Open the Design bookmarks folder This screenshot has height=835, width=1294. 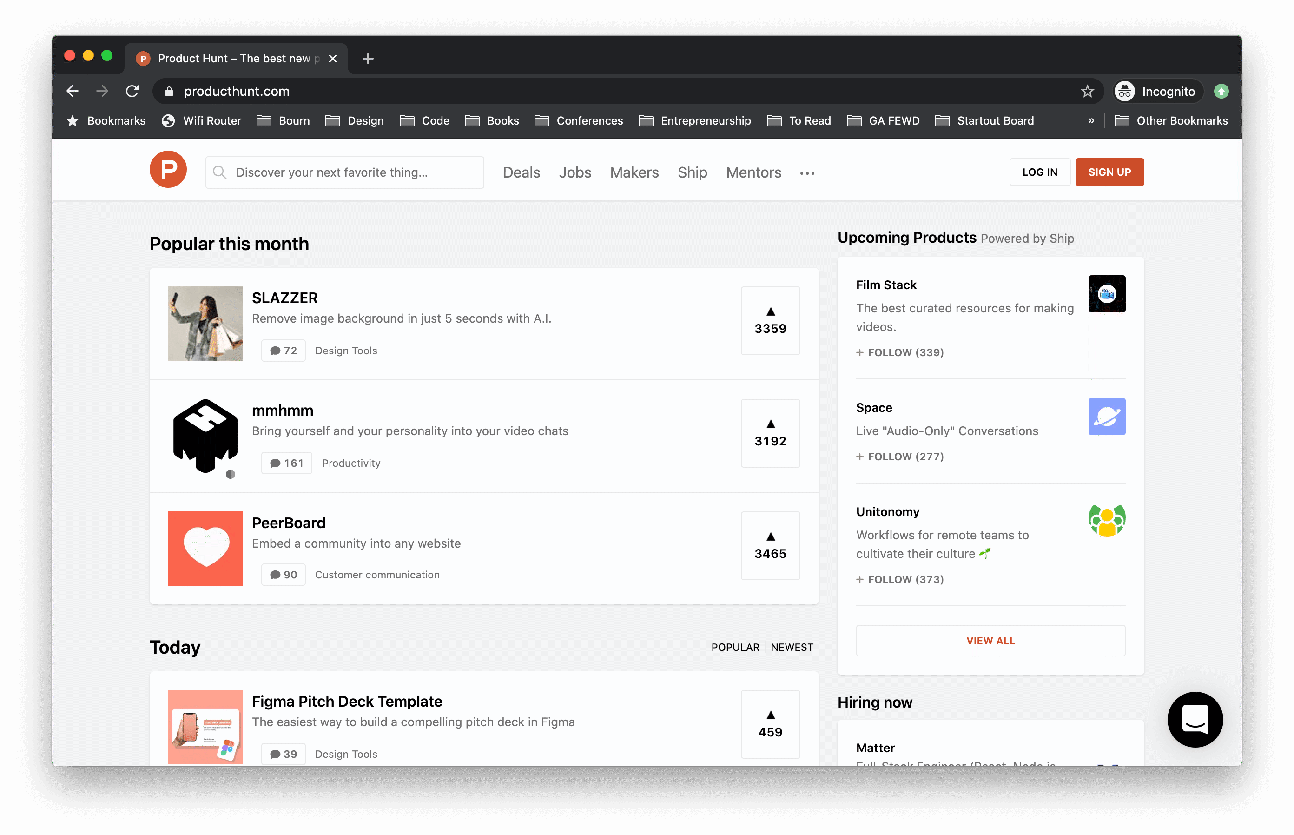click(355, 120)
